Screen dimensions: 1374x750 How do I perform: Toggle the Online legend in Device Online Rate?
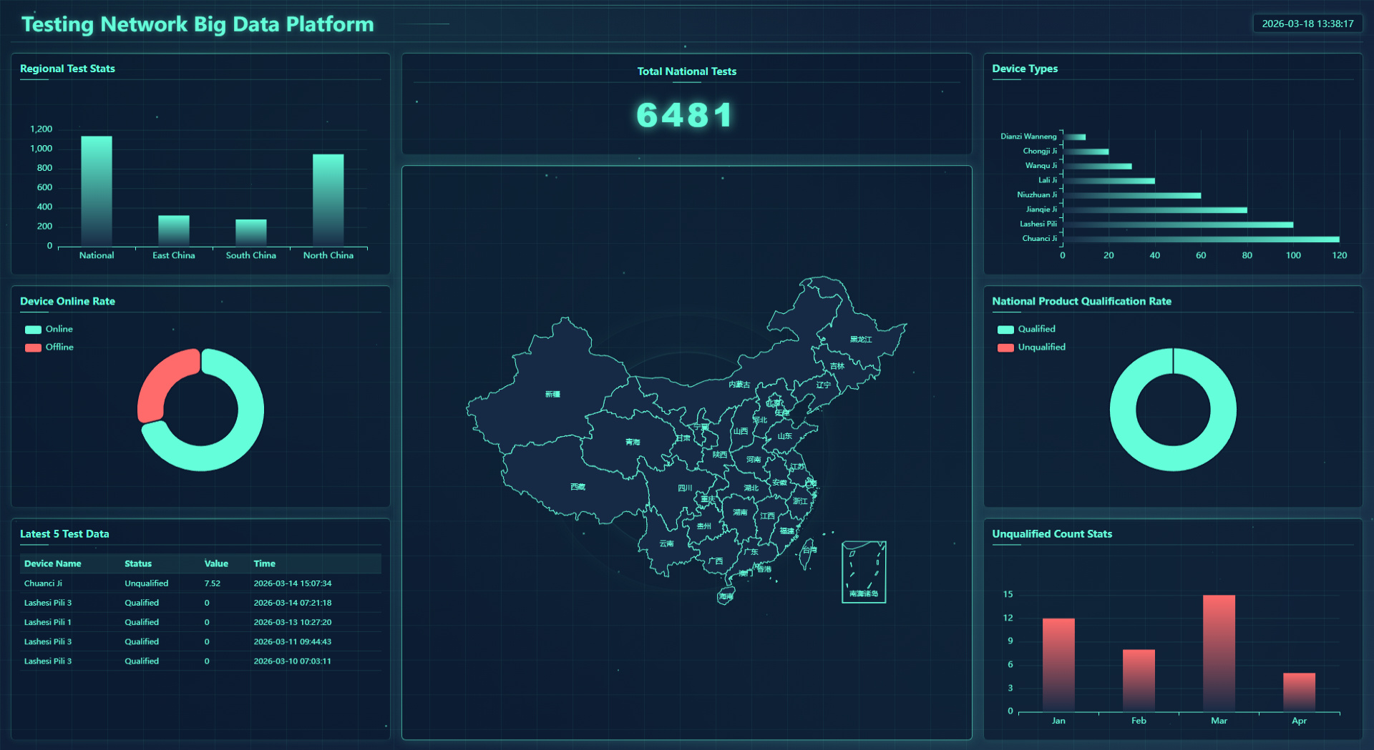click(x=49, y=329)
